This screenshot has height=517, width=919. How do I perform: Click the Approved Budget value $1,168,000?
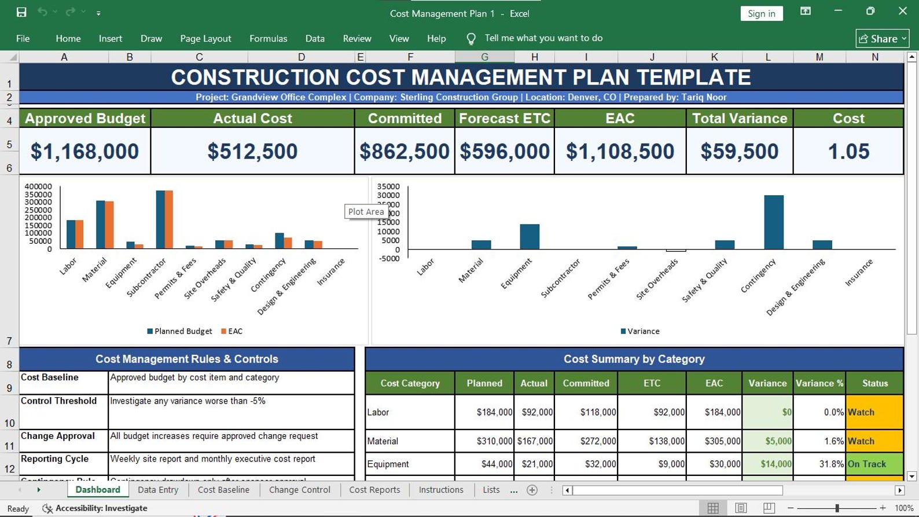(84, 151)
